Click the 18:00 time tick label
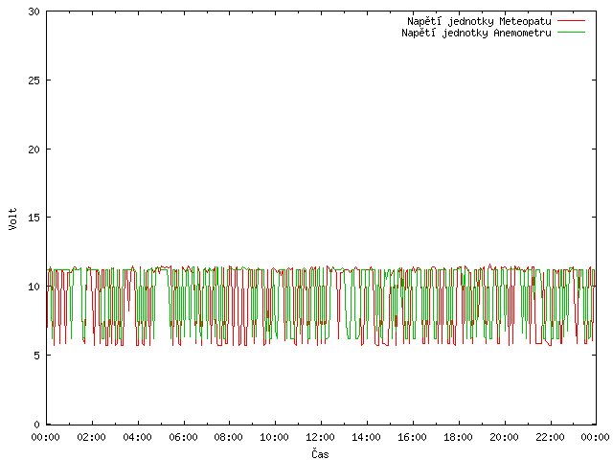The height and width of the screenshot is (460, 613). pos(458,437)
